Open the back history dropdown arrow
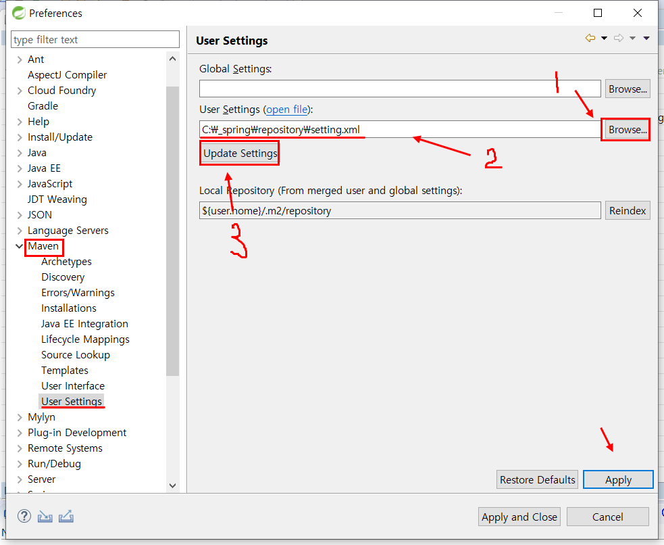Image resolution: width=664 pixels, height=545 pixels. (605, 38)
